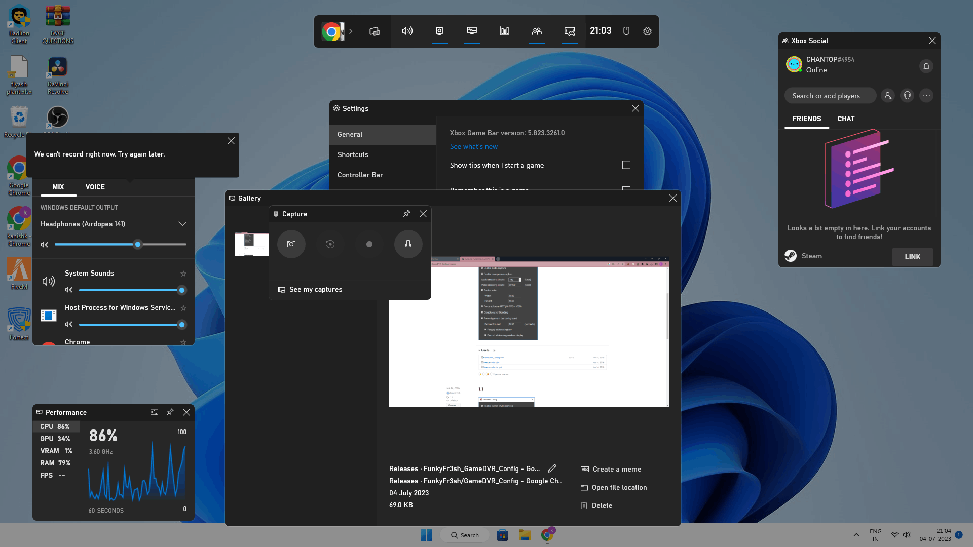973x547 pixels.
Task: Record last 30 seconds button
Action: coord(330,244)
